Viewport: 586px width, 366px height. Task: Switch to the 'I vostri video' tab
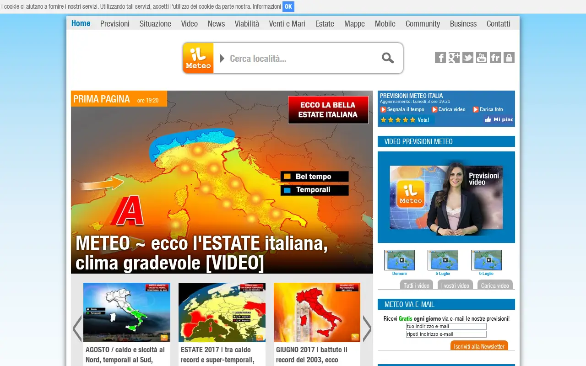tap(455, 285)
